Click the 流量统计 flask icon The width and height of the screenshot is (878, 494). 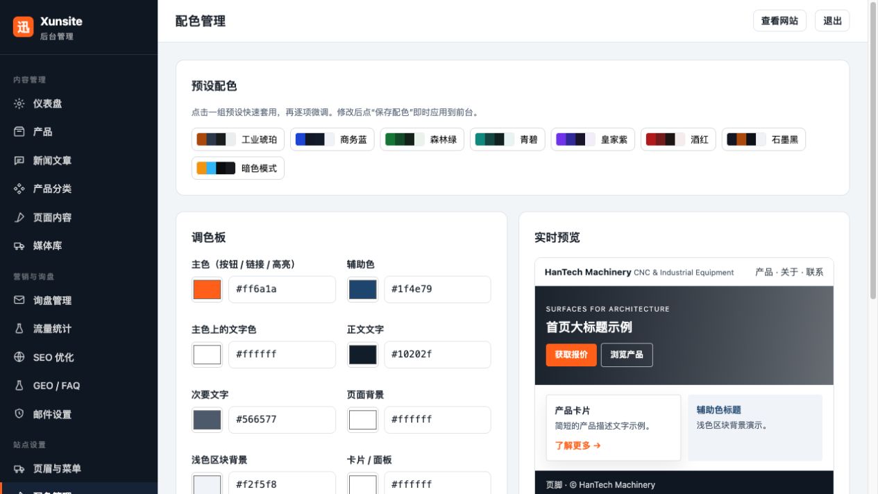(x=19, y=329)
